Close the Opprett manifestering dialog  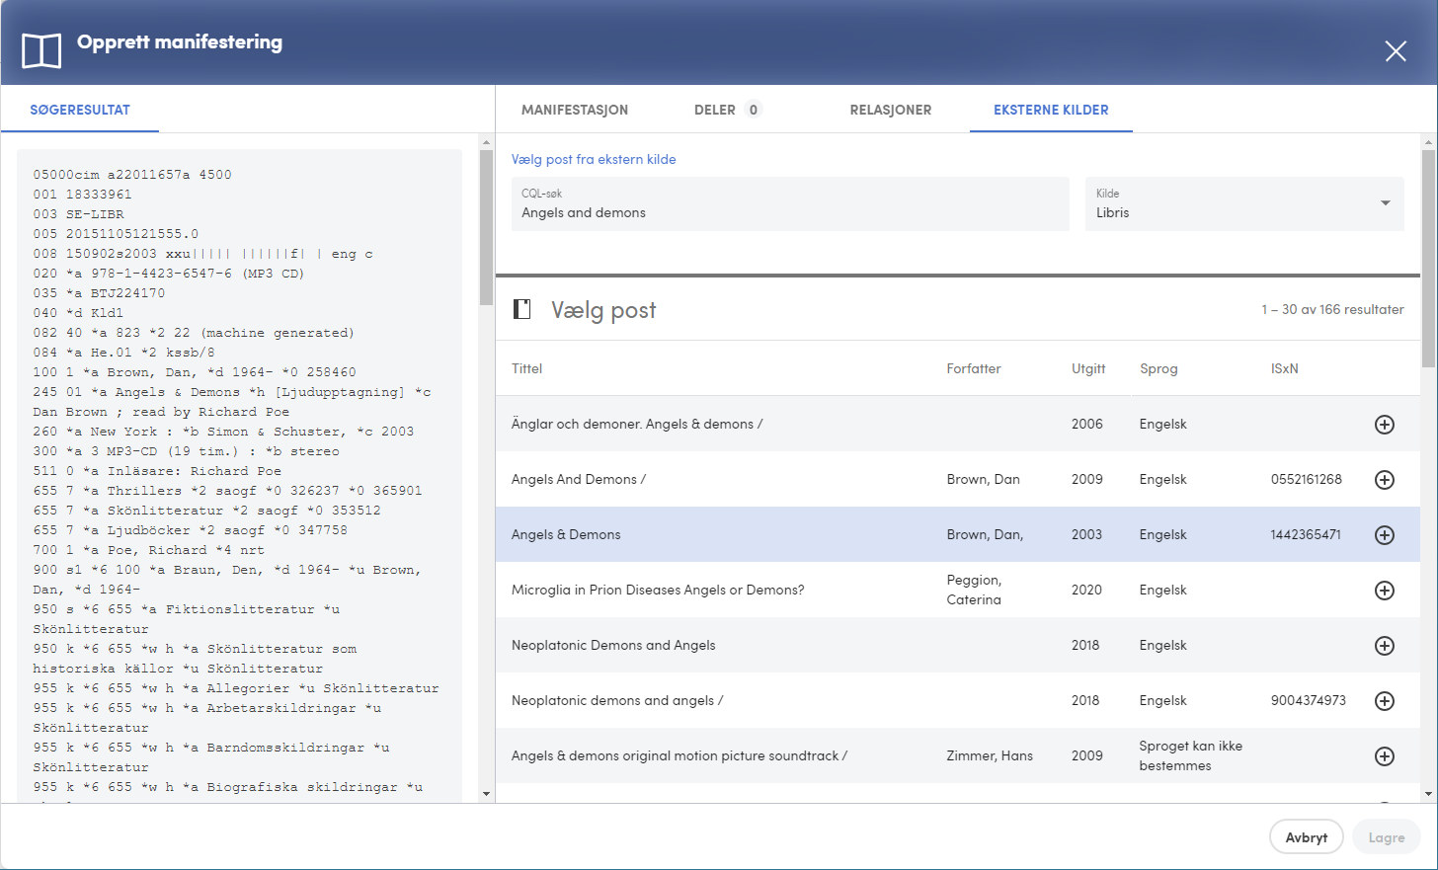pos(1396,51)
